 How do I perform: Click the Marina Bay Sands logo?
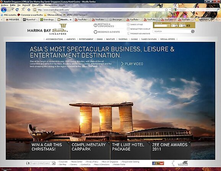pyautogui.click(x=48, y=29)
